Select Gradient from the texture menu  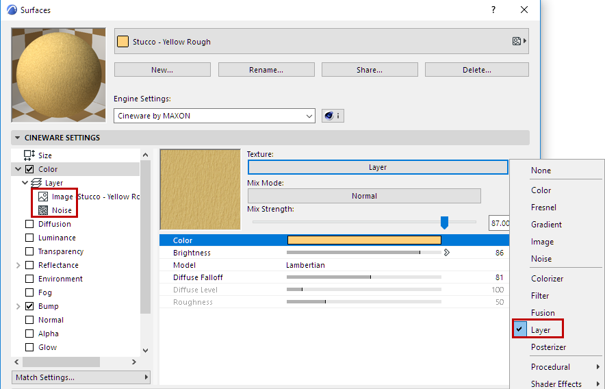click(546, 225)
